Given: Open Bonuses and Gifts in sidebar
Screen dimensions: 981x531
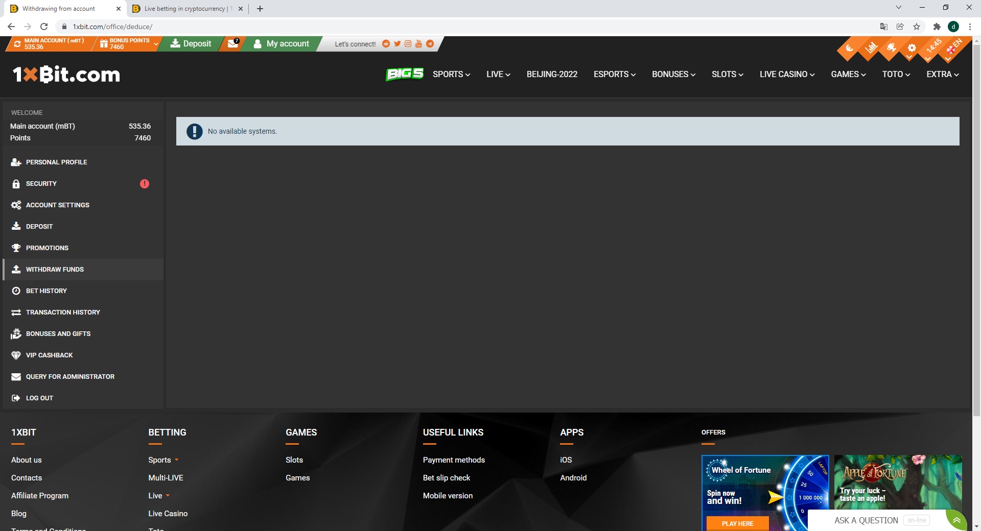Looking at the screenshot, I should (x=83, y=333).
